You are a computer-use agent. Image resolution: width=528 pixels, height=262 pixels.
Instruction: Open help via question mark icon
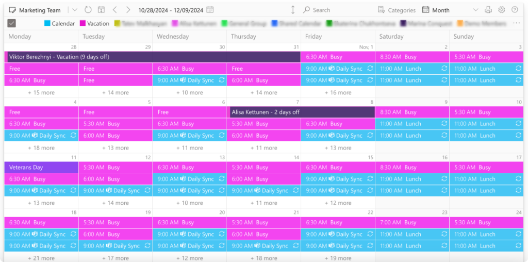click(515, 10)
